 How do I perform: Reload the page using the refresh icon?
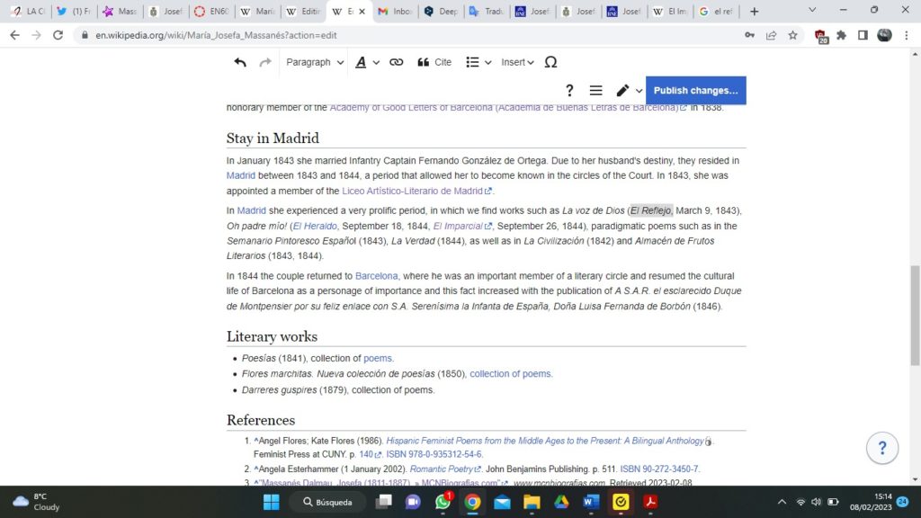(x=58, y=35)
